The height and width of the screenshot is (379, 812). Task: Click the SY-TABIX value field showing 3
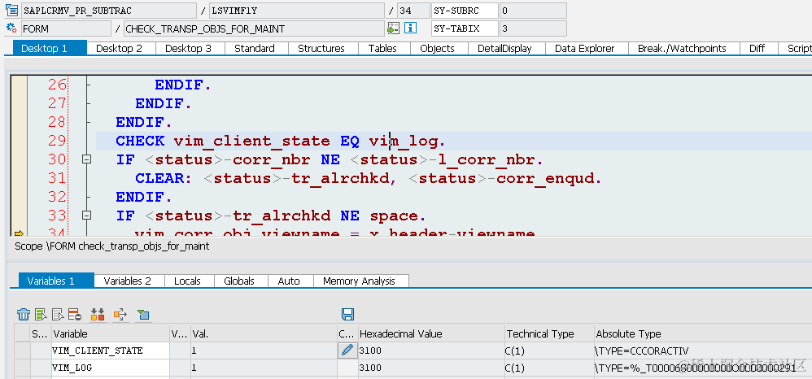pyautogui.click(x=532, y=28)
